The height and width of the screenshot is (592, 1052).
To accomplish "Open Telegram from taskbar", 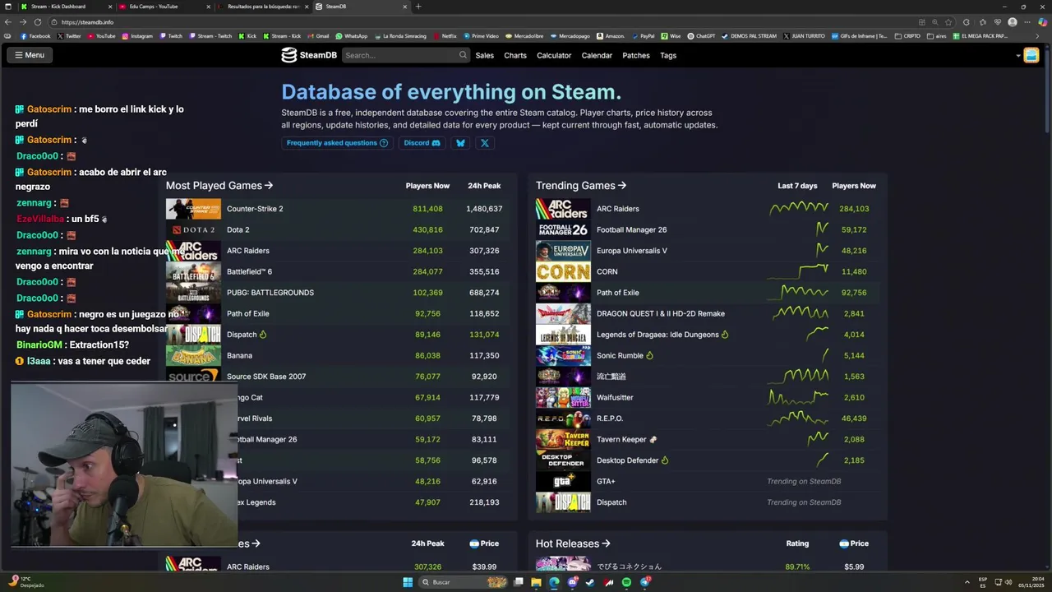I will (x=644, y=582).
